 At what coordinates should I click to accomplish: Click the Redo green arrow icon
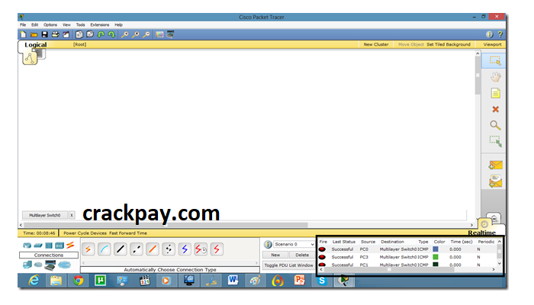pos(111,34)
